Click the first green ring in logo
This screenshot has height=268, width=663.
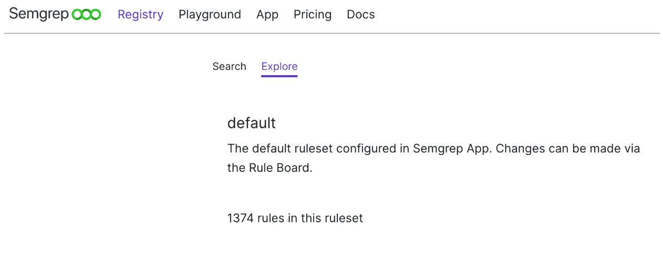[x=77, y=15]
